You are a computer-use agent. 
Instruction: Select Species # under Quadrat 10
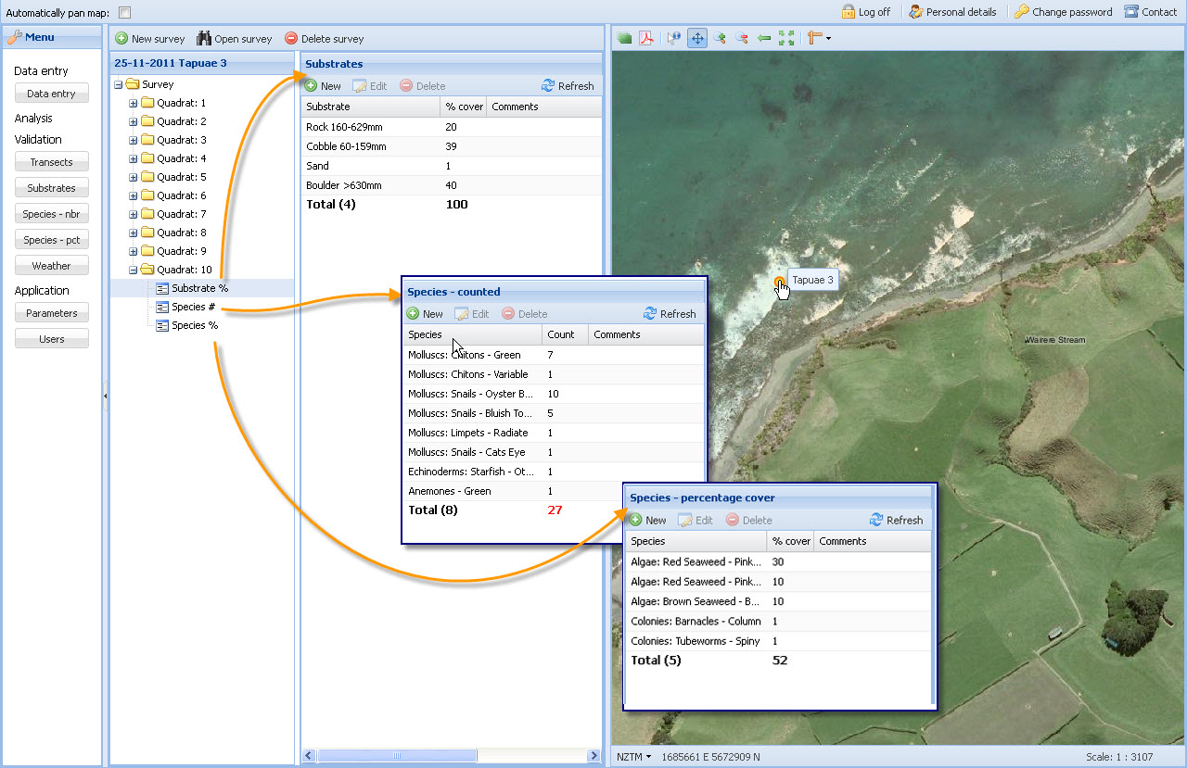193,307
